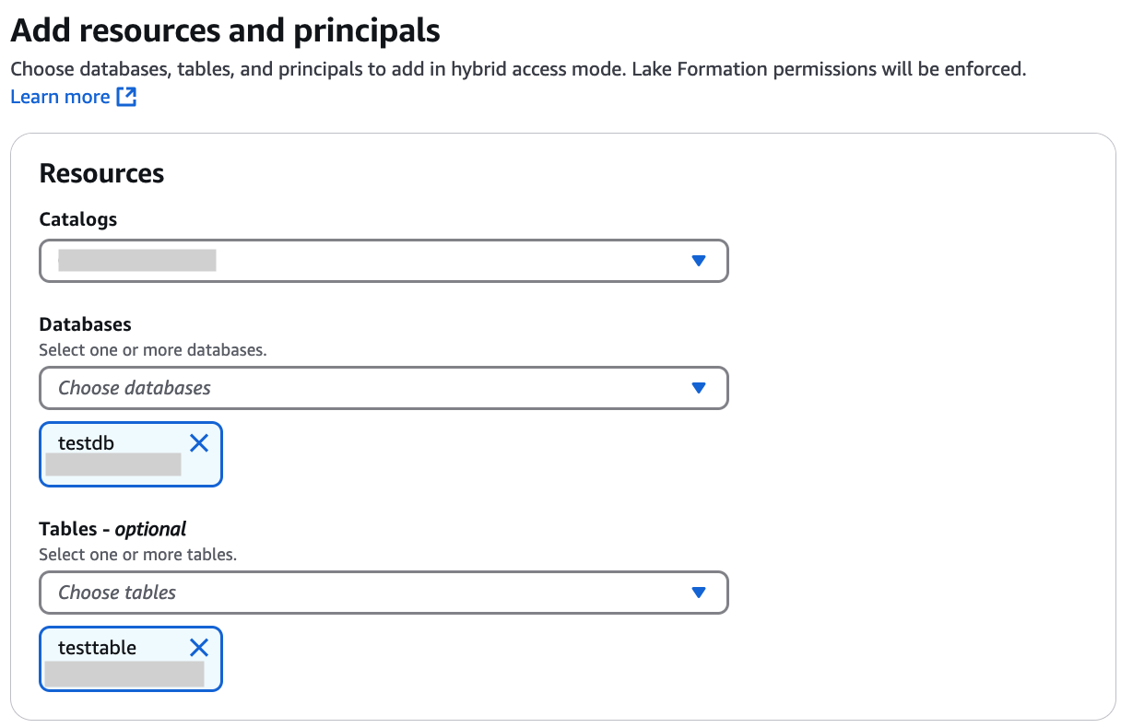Click the external link icon beside Learn more
The width and height of the screenshot is (1121, 728).
point(126,96)
